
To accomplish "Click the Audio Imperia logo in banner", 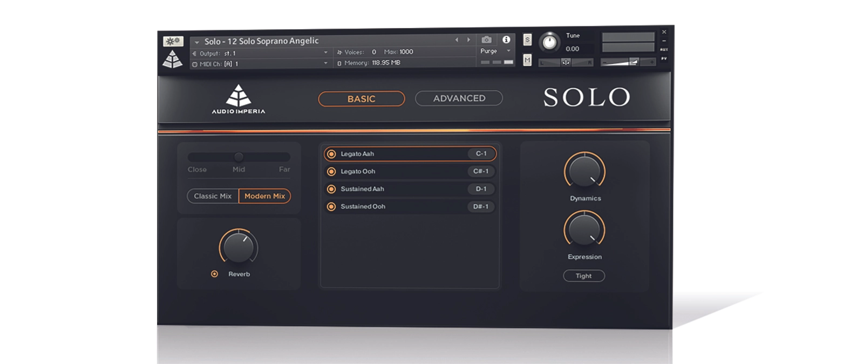I will tap(239, 99).
